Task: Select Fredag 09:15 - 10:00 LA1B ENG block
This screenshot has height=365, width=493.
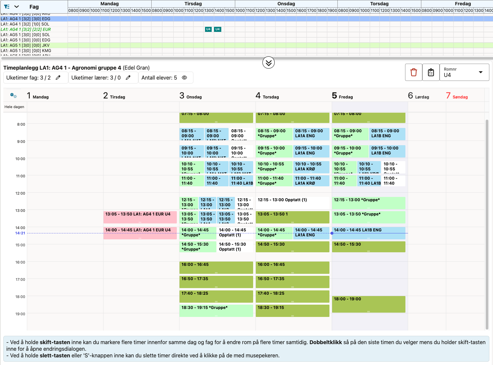Action: 387,151
